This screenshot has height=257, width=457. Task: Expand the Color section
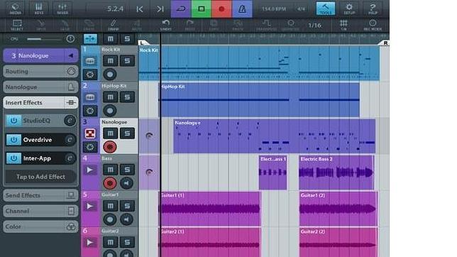click(40, 226)
